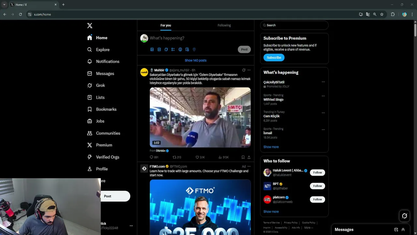Reply to Muhbir post
This screenshot has height=235, width=417.
[154, 157]
